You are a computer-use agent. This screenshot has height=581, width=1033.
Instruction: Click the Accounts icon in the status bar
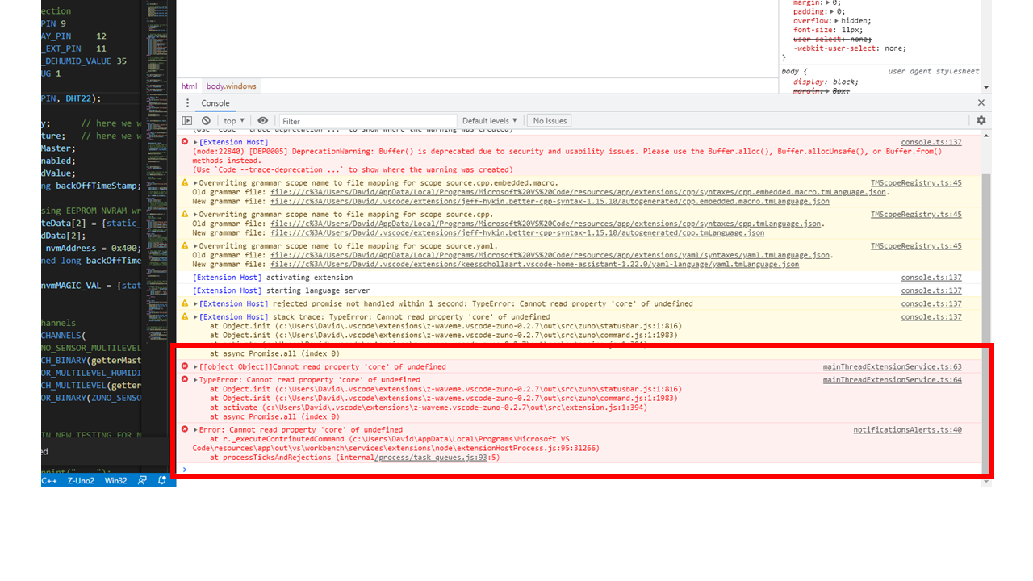tap(141, 480)
